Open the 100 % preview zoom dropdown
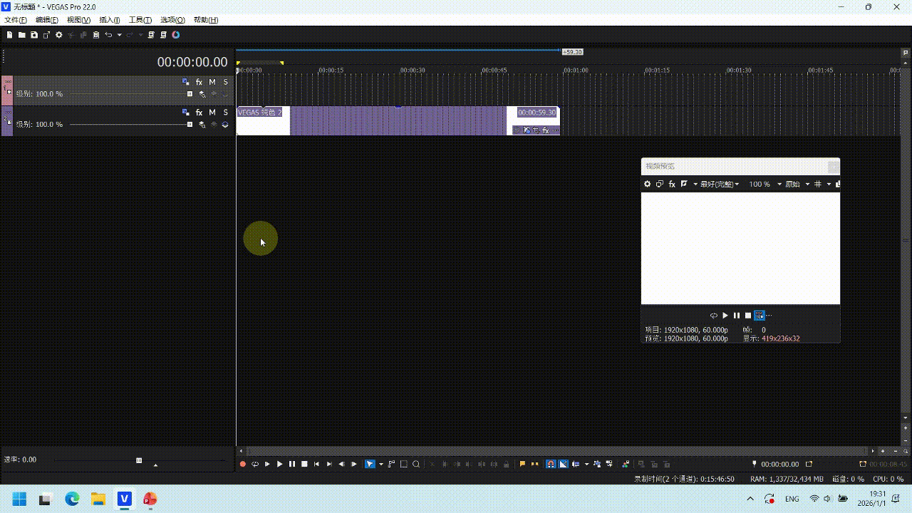This screenshot has height=513, width=912. (765, 185)
